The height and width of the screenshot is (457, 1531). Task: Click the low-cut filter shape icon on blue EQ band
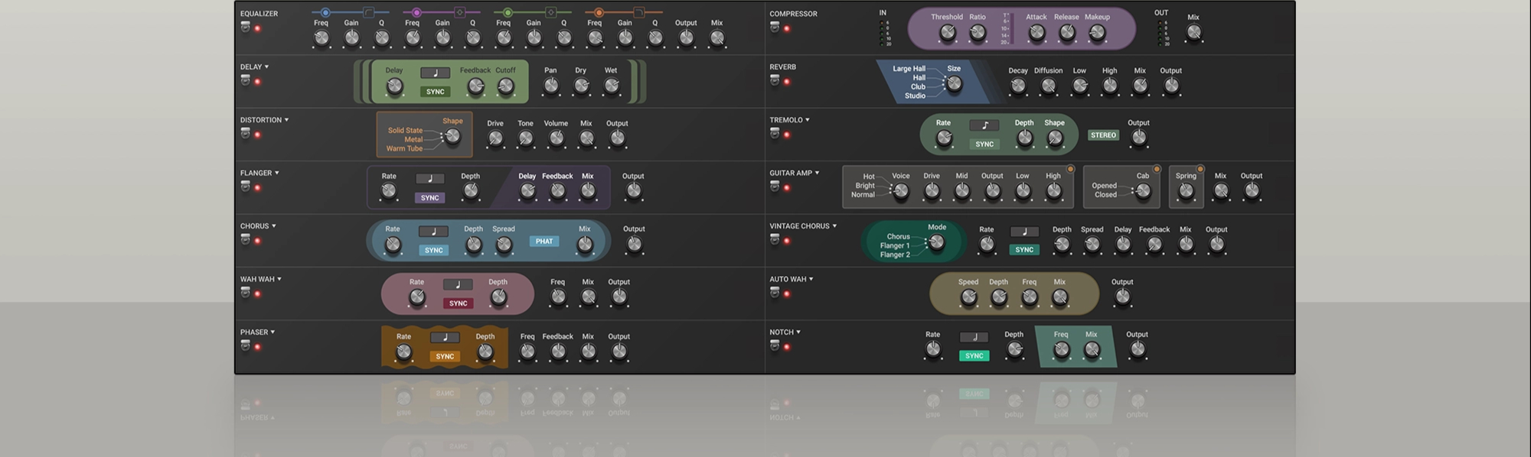tap(368, 12)
